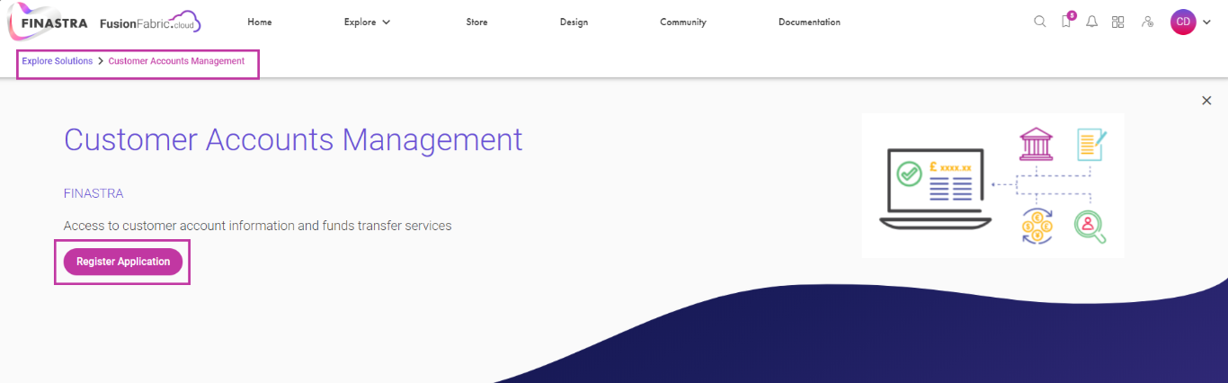
Task: Click Customer Accounts Management breadcrumb
Action: tap(176, 61)
